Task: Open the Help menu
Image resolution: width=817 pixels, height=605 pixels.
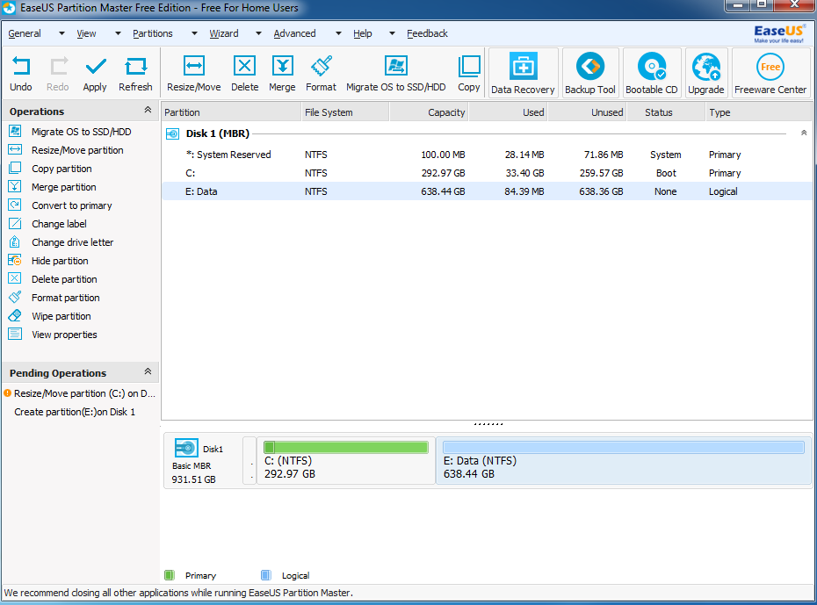Action: click(x=363, y=33)
